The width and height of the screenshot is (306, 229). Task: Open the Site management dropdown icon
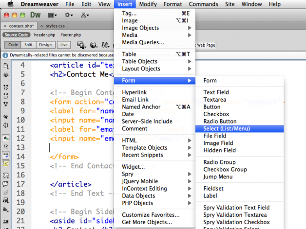[85, 15]
